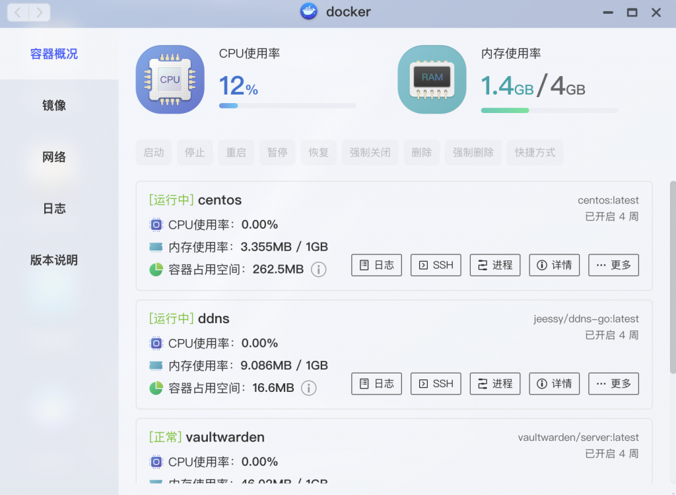
Task: Click the ddns disk space pie icon
Action: (156, 388)
